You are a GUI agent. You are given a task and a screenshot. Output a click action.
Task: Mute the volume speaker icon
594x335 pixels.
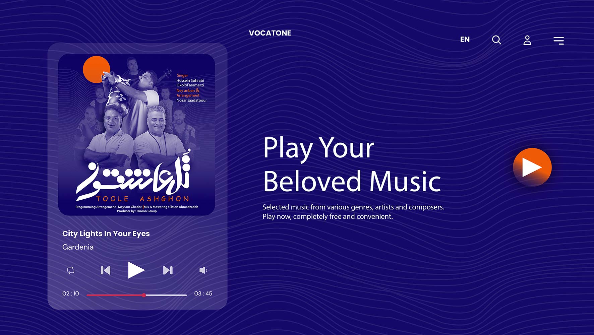[203, 270]
